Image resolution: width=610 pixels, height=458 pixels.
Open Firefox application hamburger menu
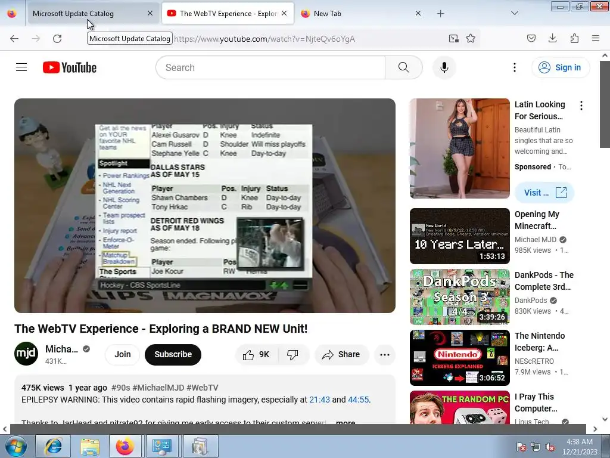pos(596,38)
